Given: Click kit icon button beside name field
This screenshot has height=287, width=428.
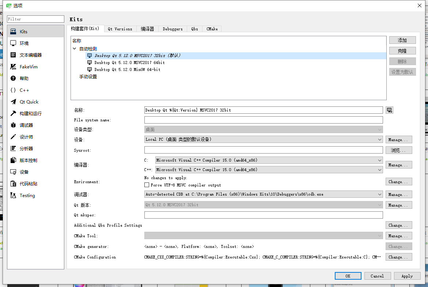Looking at the screenshot, I should (390, 110).
